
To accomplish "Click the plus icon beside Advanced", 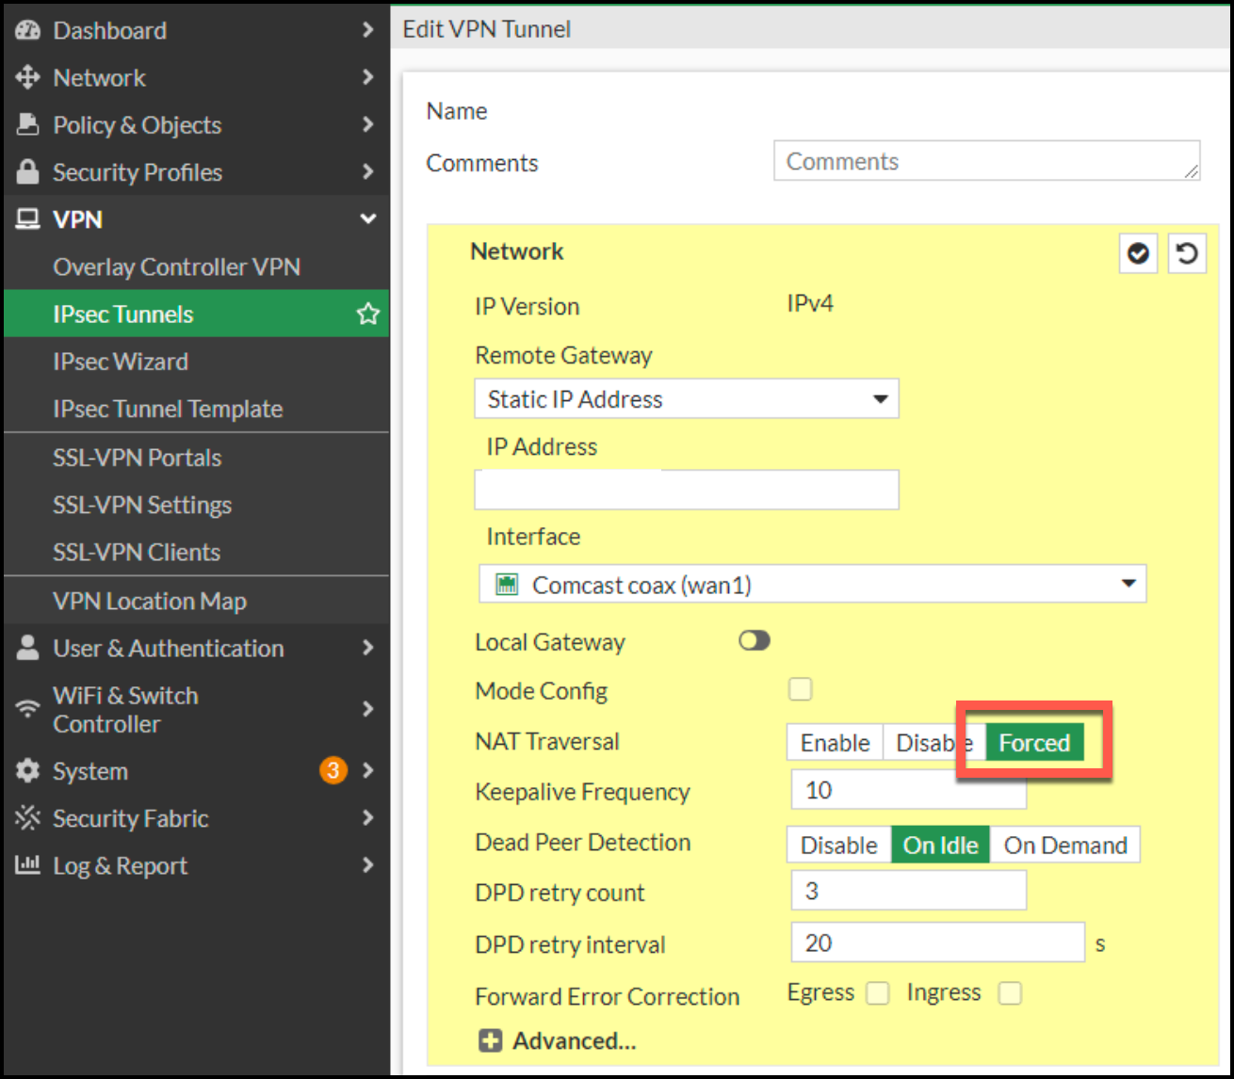I will [x=490, y=1040].
